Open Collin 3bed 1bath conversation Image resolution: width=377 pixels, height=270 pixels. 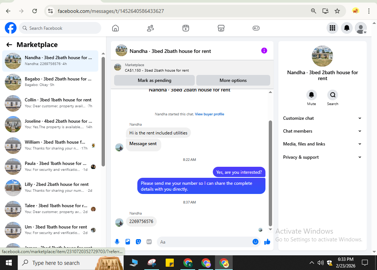[x=50, y=103]
